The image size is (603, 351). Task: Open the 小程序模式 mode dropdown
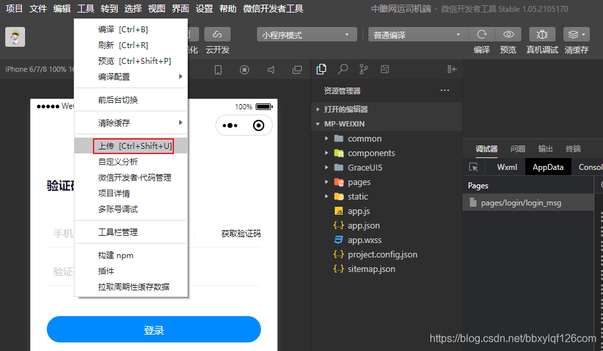(x=307, y=35)
